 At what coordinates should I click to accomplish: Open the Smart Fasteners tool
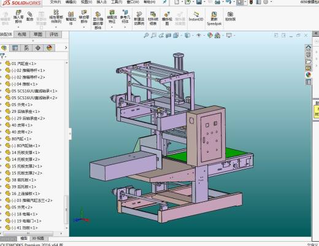click(71, 18)
